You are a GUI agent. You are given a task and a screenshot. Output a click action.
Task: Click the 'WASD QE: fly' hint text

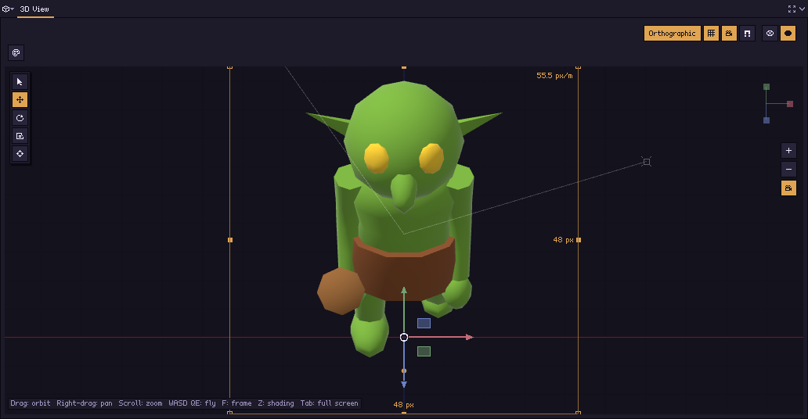tap(192, 403)
